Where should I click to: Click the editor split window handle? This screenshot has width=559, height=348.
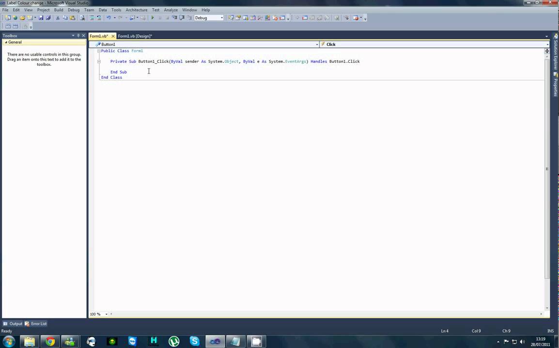click(x=547, y=51)
